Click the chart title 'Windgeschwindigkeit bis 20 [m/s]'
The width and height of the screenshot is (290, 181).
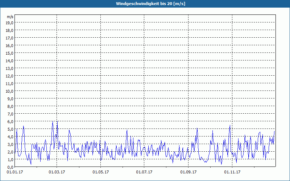click(x=145, y=4)
